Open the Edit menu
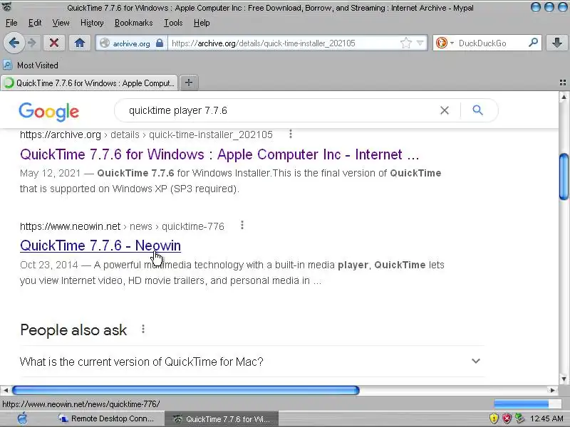 pos(35,23)
